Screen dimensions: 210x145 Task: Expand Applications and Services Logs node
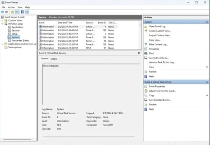tap(2, 44)
